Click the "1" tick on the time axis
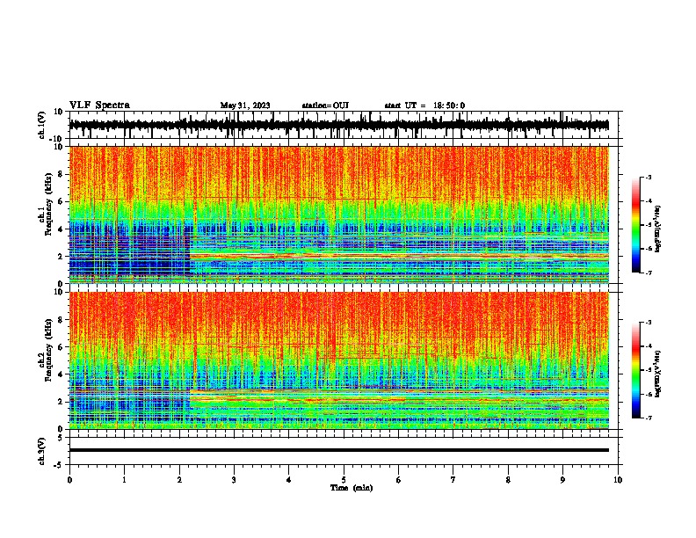The height and width of the screenshot is (538, 696). tap(124, 480)
